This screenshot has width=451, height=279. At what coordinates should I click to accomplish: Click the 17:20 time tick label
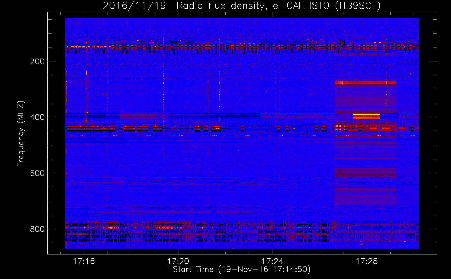(x=178, y=261)
